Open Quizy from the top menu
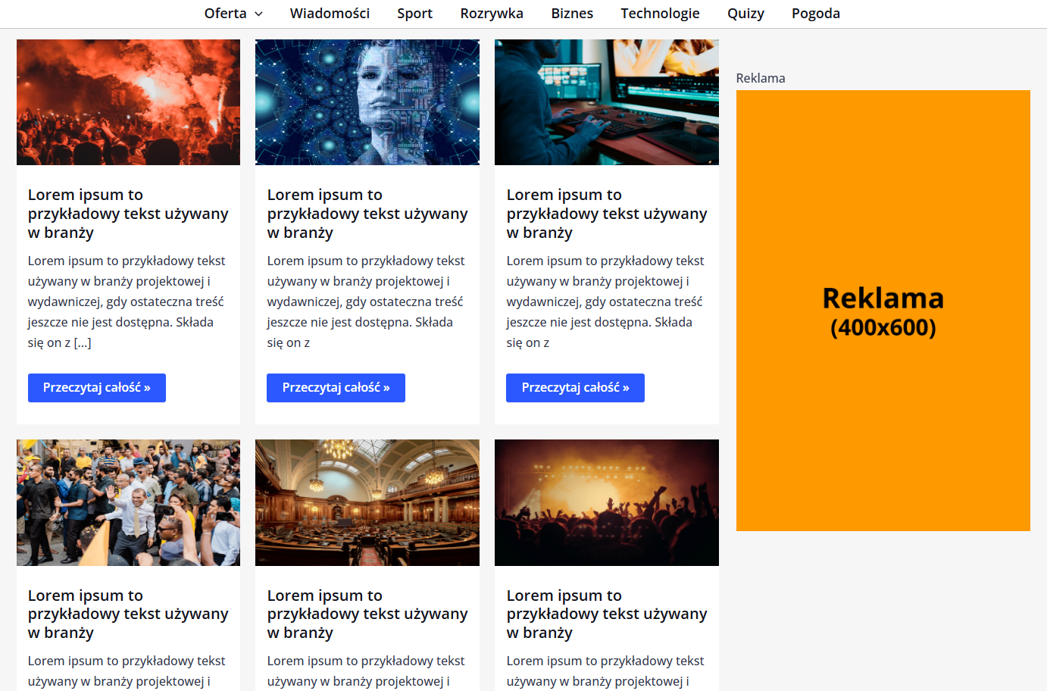Screen dimensions: 1047x691 point(745,14)
